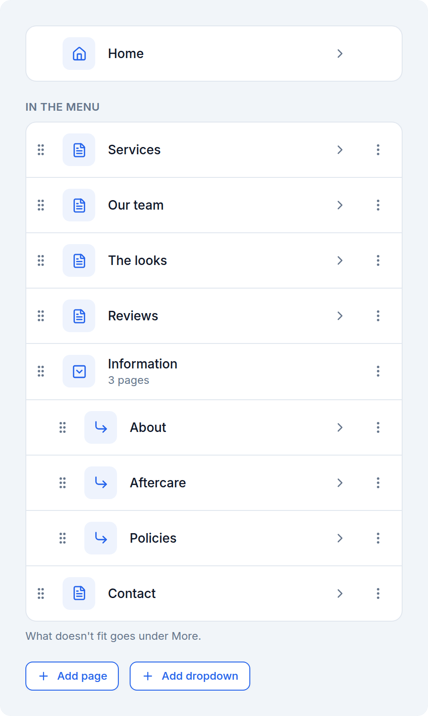Click the drag handle for Our team
The image size is (428, 716).
click(41, 205)
